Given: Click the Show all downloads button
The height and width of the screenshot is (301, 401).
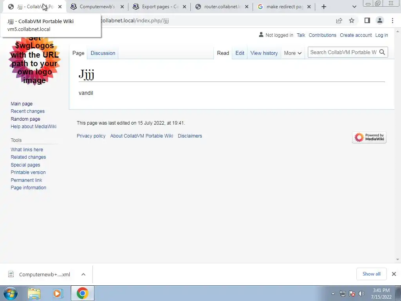Looking at the screenshot, I should point(371,274).
